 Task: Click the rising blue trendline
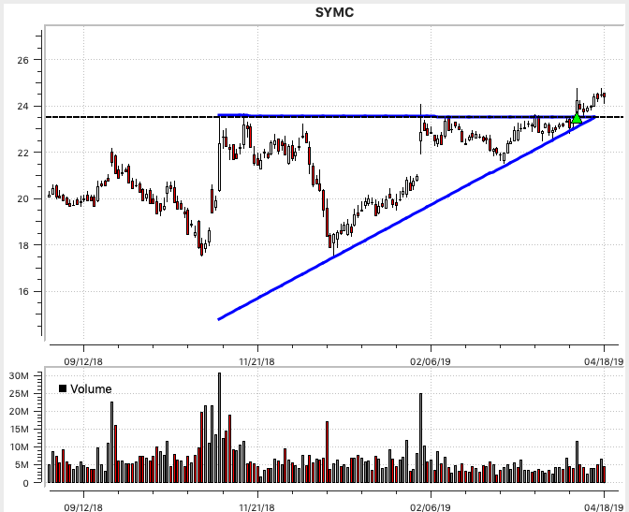[x=406, y=218]
